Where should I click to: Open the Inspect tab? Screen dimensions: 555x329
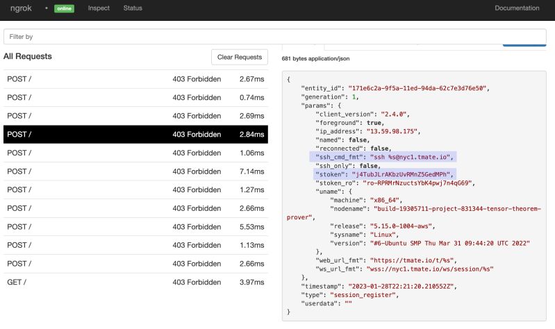[99, 8]
